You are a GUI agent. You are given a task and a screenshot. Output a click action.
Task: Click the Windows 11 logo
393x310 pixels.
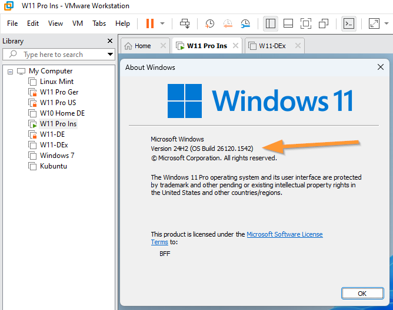coord(261,101)
